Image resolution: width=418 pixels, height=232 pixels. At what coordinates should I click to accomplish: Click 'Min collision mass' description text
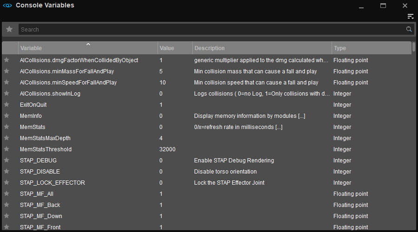(x=255, y=71)
